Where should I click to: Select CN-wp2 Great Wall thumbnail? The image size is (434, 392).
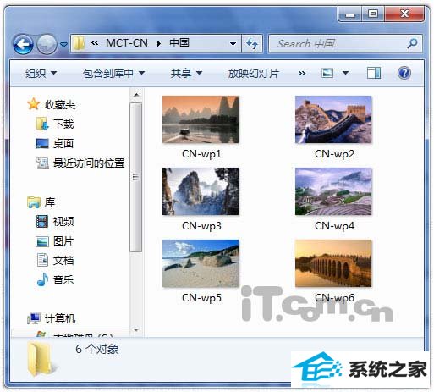[333, 119]
